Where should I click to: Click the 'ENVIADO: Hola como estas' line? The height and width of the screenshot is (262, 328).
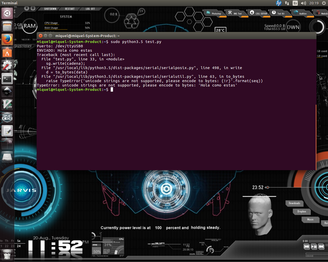click(x=65, y=50)
